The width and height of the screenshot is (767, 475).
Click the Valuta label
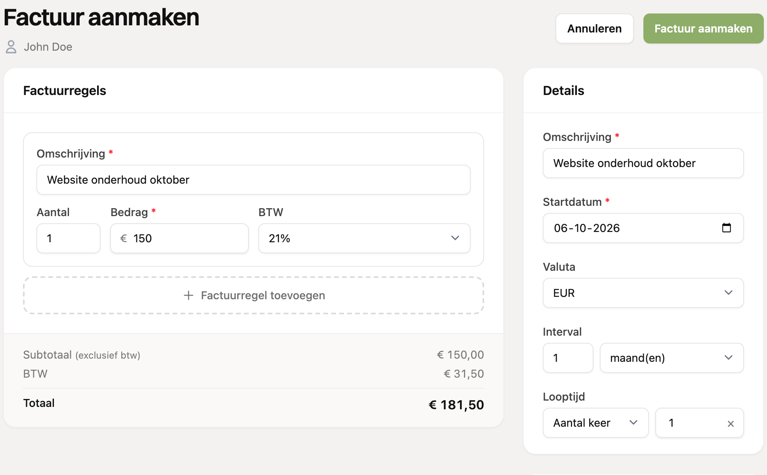559,267
